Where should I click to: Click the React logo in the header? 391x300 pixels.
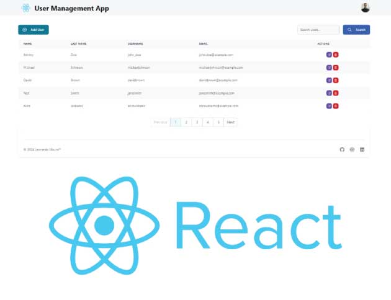(25, 8)
